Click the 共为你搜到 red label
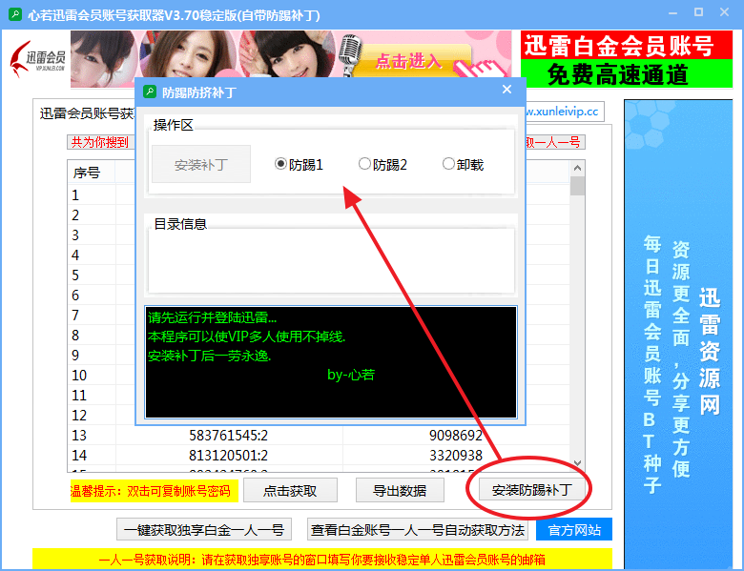 click(100, 142)
